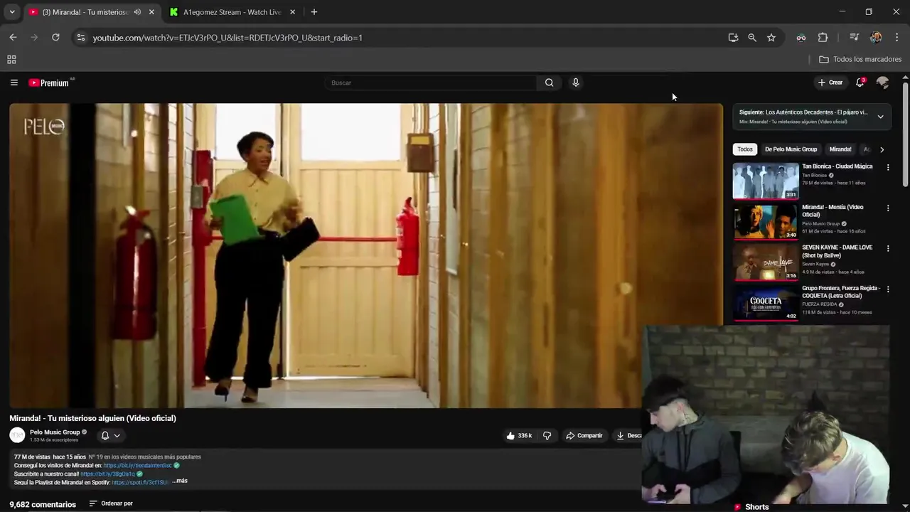Image resolution: width=910 pixels, height=512 pixels.
Task: Open options menu for Miranda! - Mentía
Action: (887, 208)
